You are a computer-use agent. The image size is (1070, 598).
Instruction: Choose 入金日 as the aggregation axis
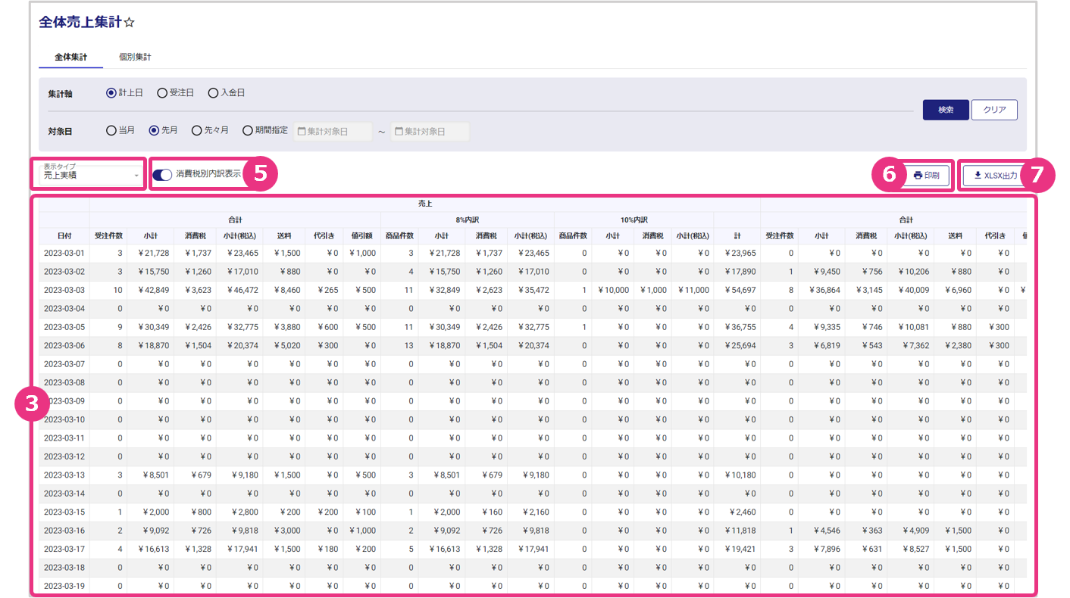tap(213, 93)
